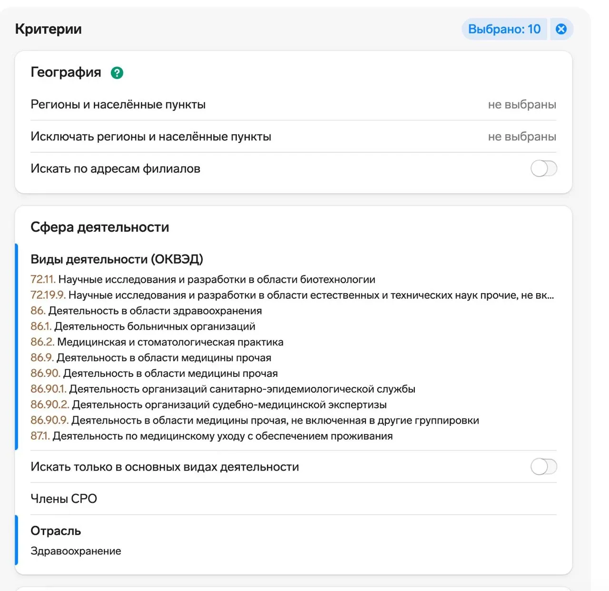Click the green help icon beside География
609x591 pixels.
[117, 73]
